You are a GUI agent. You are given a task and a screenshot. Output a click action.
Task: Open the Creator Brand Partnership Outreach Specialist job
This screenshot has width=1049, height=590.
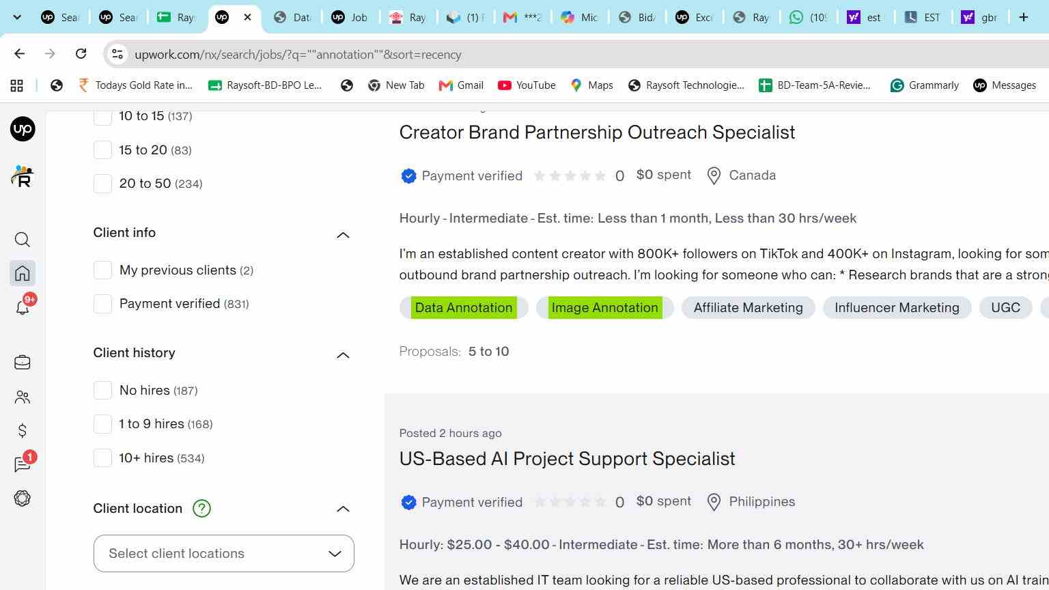coord(597,132)
